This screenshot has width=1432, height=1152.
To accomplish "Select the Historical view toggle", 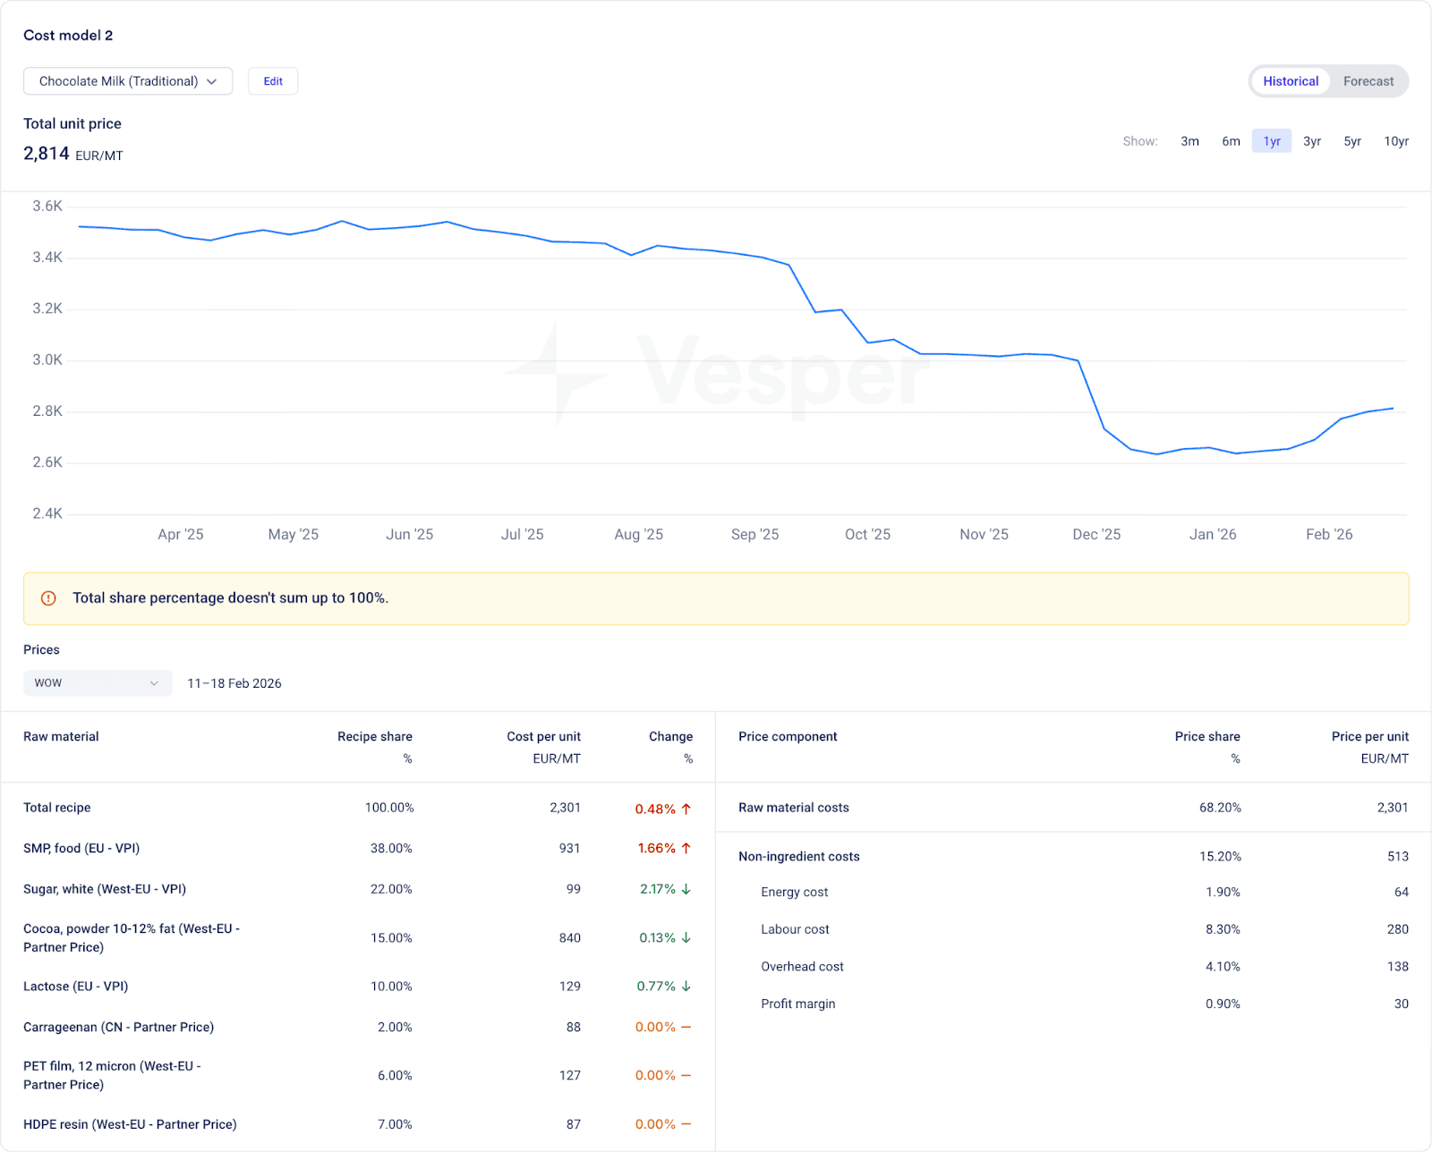I will [1291, 81].
